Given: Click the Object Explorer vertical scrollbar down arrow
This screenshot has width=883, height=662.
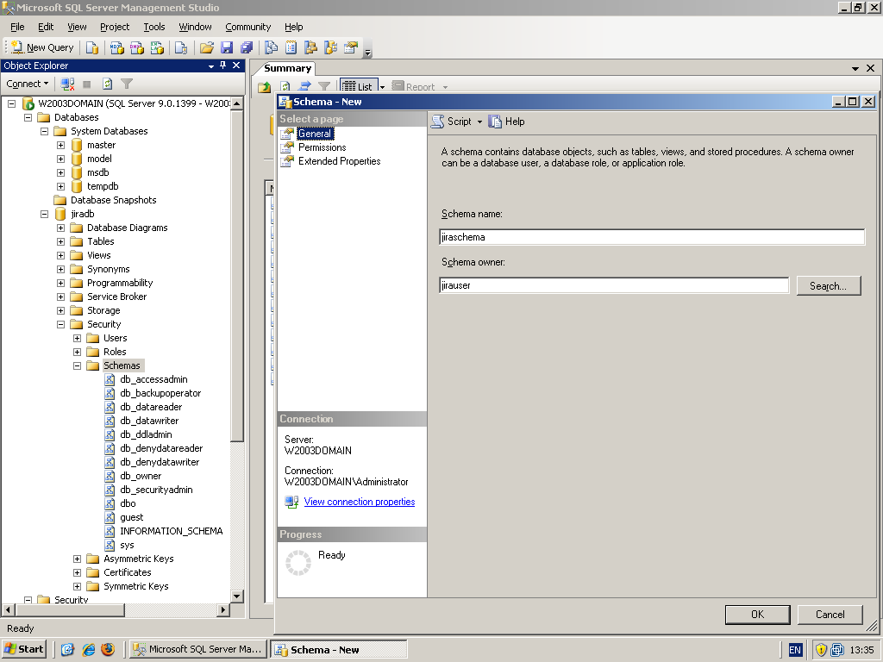Looking at the screenshot, I should [237, 596].
